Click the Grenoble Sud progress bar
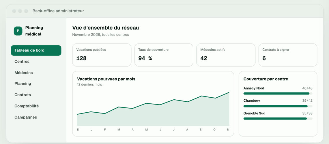Screen dimensions: 329x144 (278, 118)
